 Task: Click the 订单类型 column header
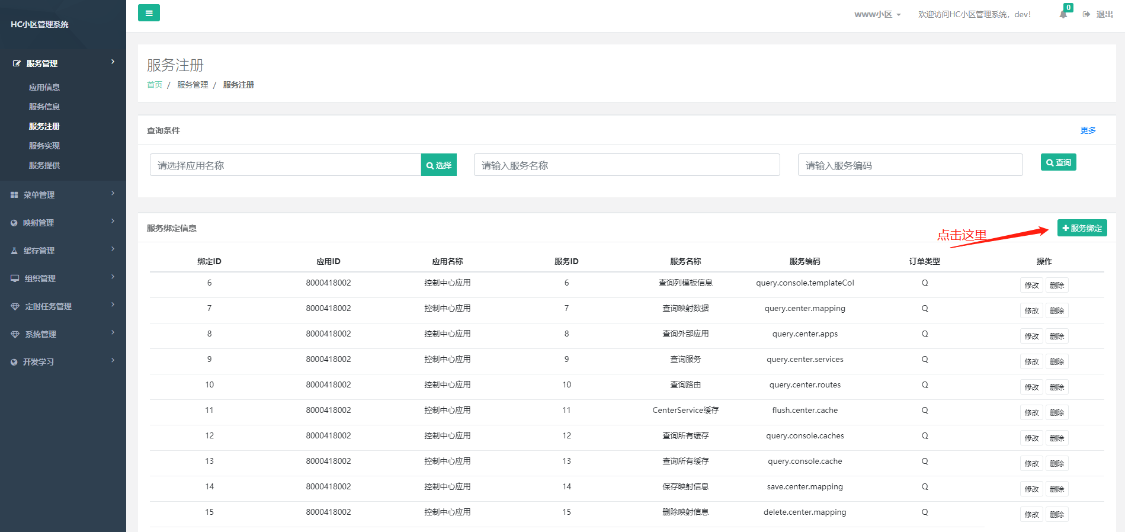tap(924, 261)
